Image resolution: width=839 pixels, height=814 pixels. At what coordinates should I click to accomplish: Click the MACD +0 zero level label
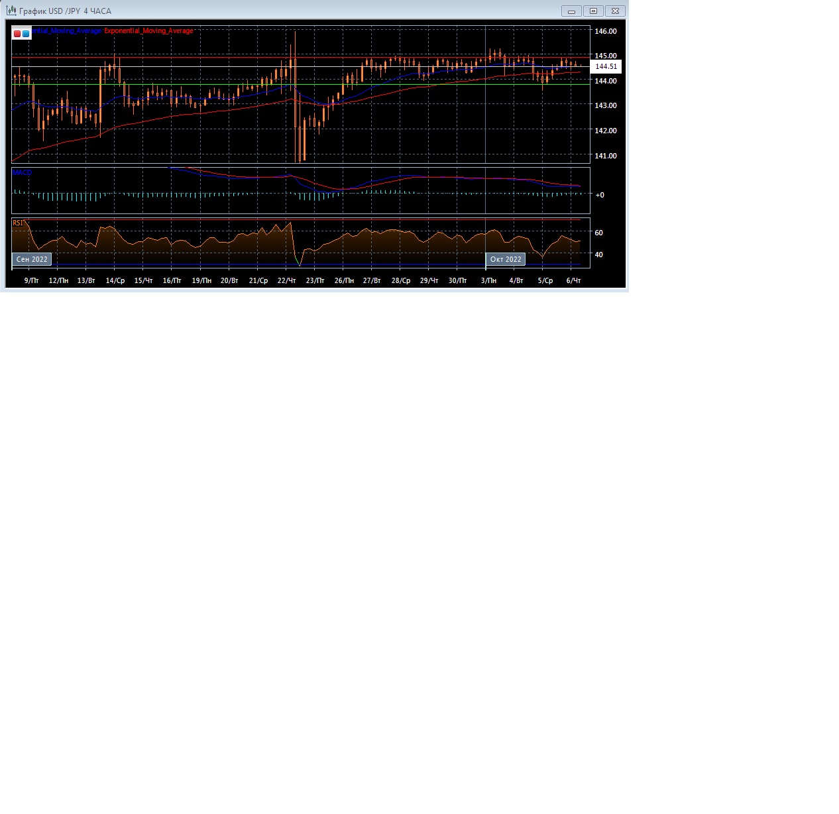click(600, 195)
